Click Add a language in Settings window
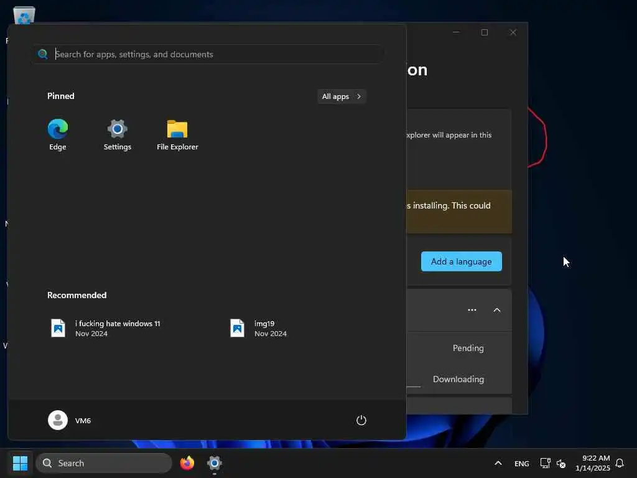 461,261
